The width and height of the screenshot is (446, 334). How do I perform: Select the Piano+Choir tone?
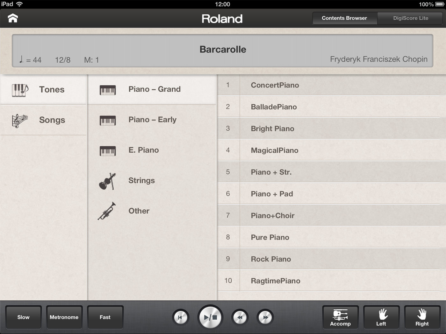click(x=332, y=215)
